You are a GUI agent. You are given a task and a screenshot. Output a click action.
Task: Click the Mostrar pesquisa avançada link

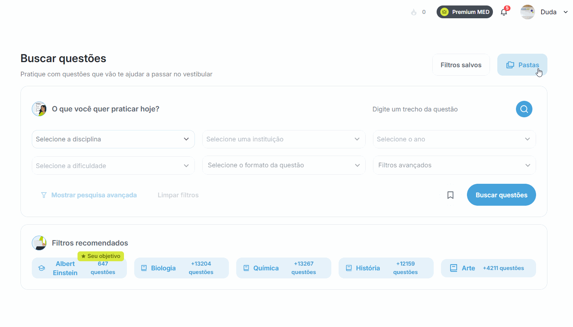click(94, 195)
